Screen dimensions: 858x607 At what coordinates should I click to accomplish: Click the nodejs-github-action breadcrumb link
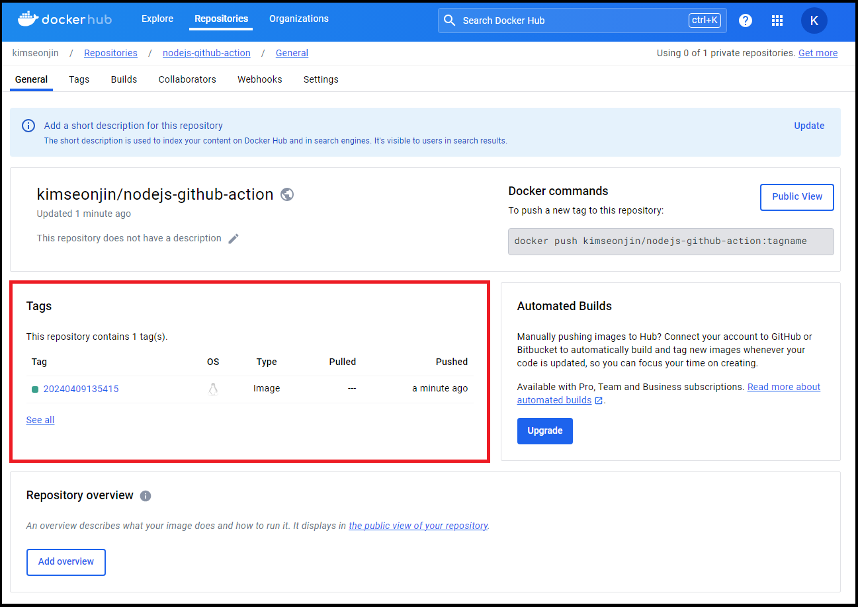point(206,53)
